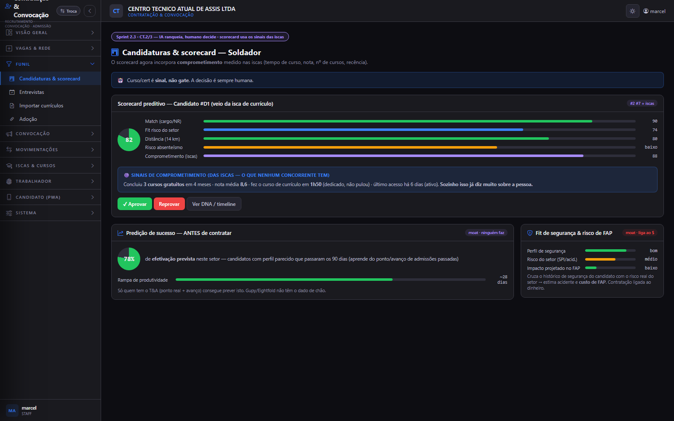Click the Trabalhador icon in sidebar
This screenshot has width=674, height=421.
click(9, 181)
